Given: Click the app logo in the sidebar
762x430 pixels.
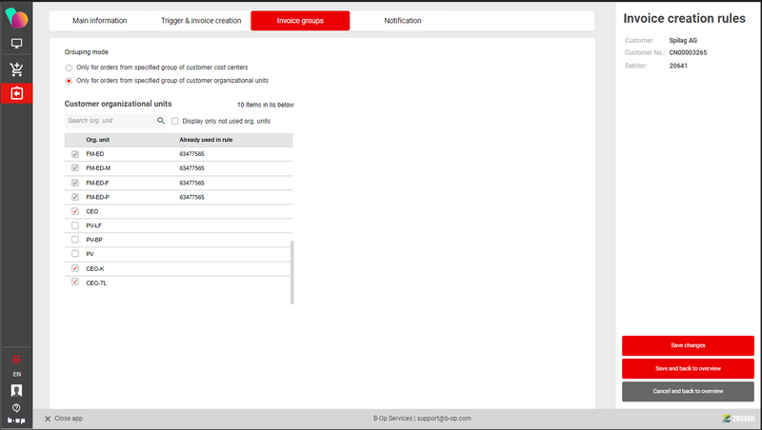Looking at the screenshot, I should tap(16, 18).
